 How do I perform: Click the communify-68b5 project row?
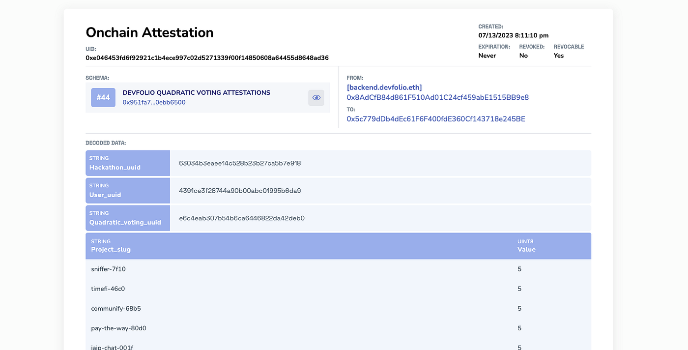tap(338, 309)
